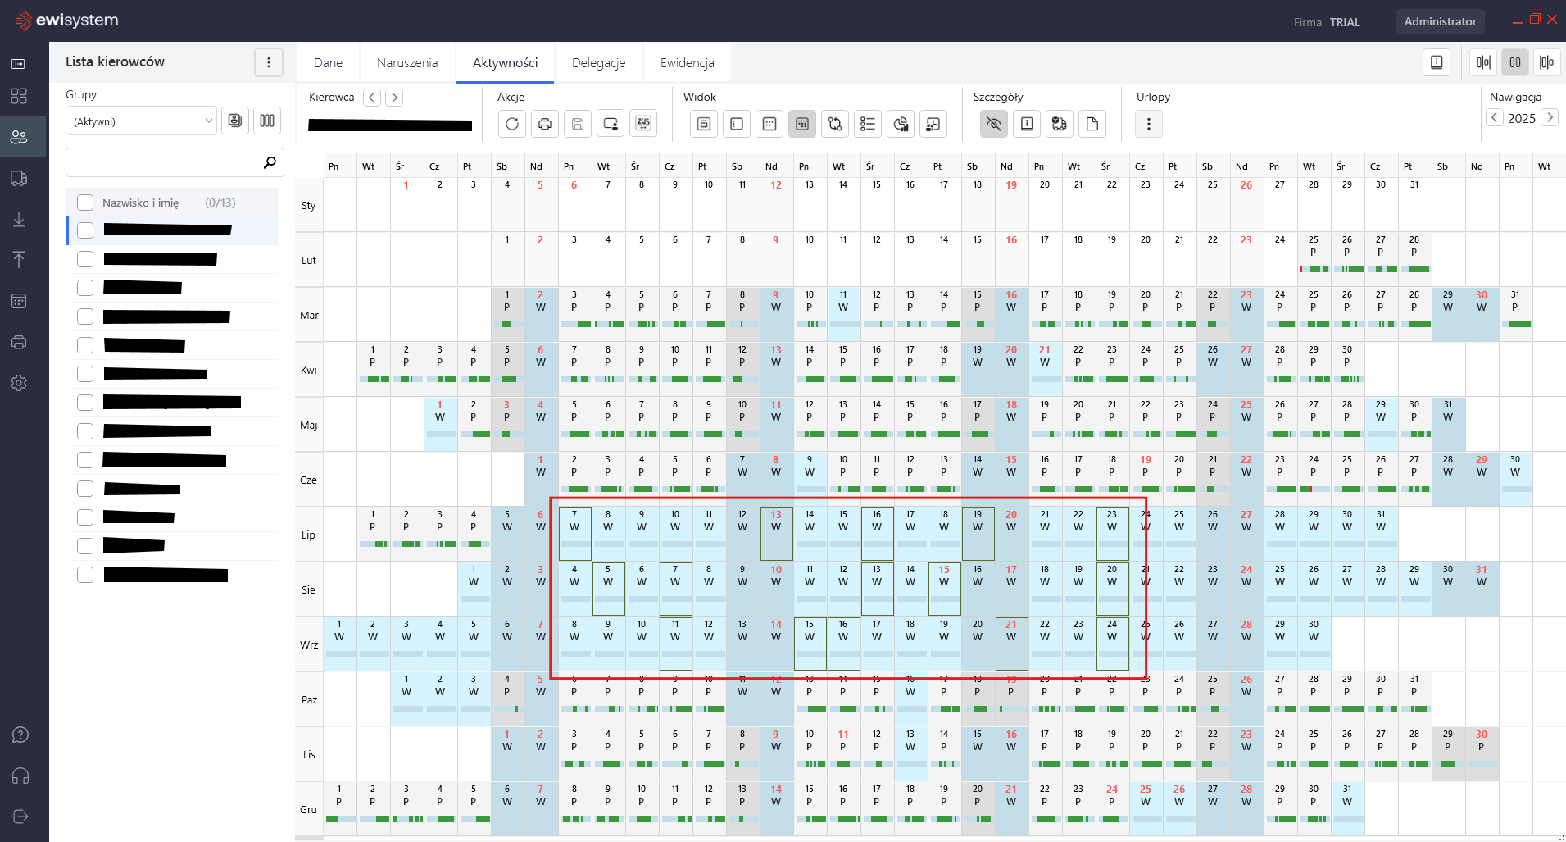Open the Urlopy three-dot menu
1566x842 pixels.
[1149, 124]
